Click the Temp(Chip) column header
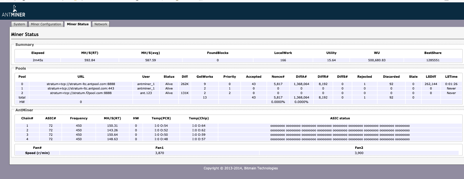This screenshot has width=464, height=179. pos(199,118)
